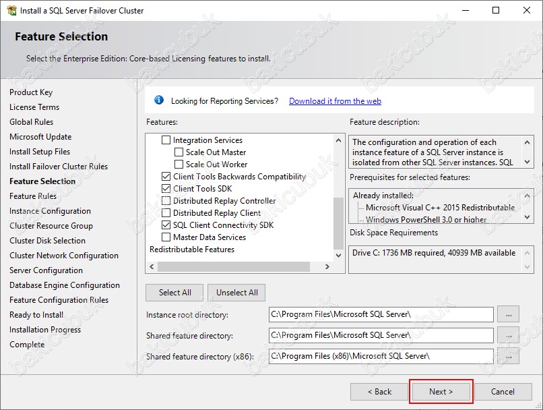Image resolution: width=543 pixels, height=410 pixels.
Task: Minimize the installer window
Action: coord(466,10)
